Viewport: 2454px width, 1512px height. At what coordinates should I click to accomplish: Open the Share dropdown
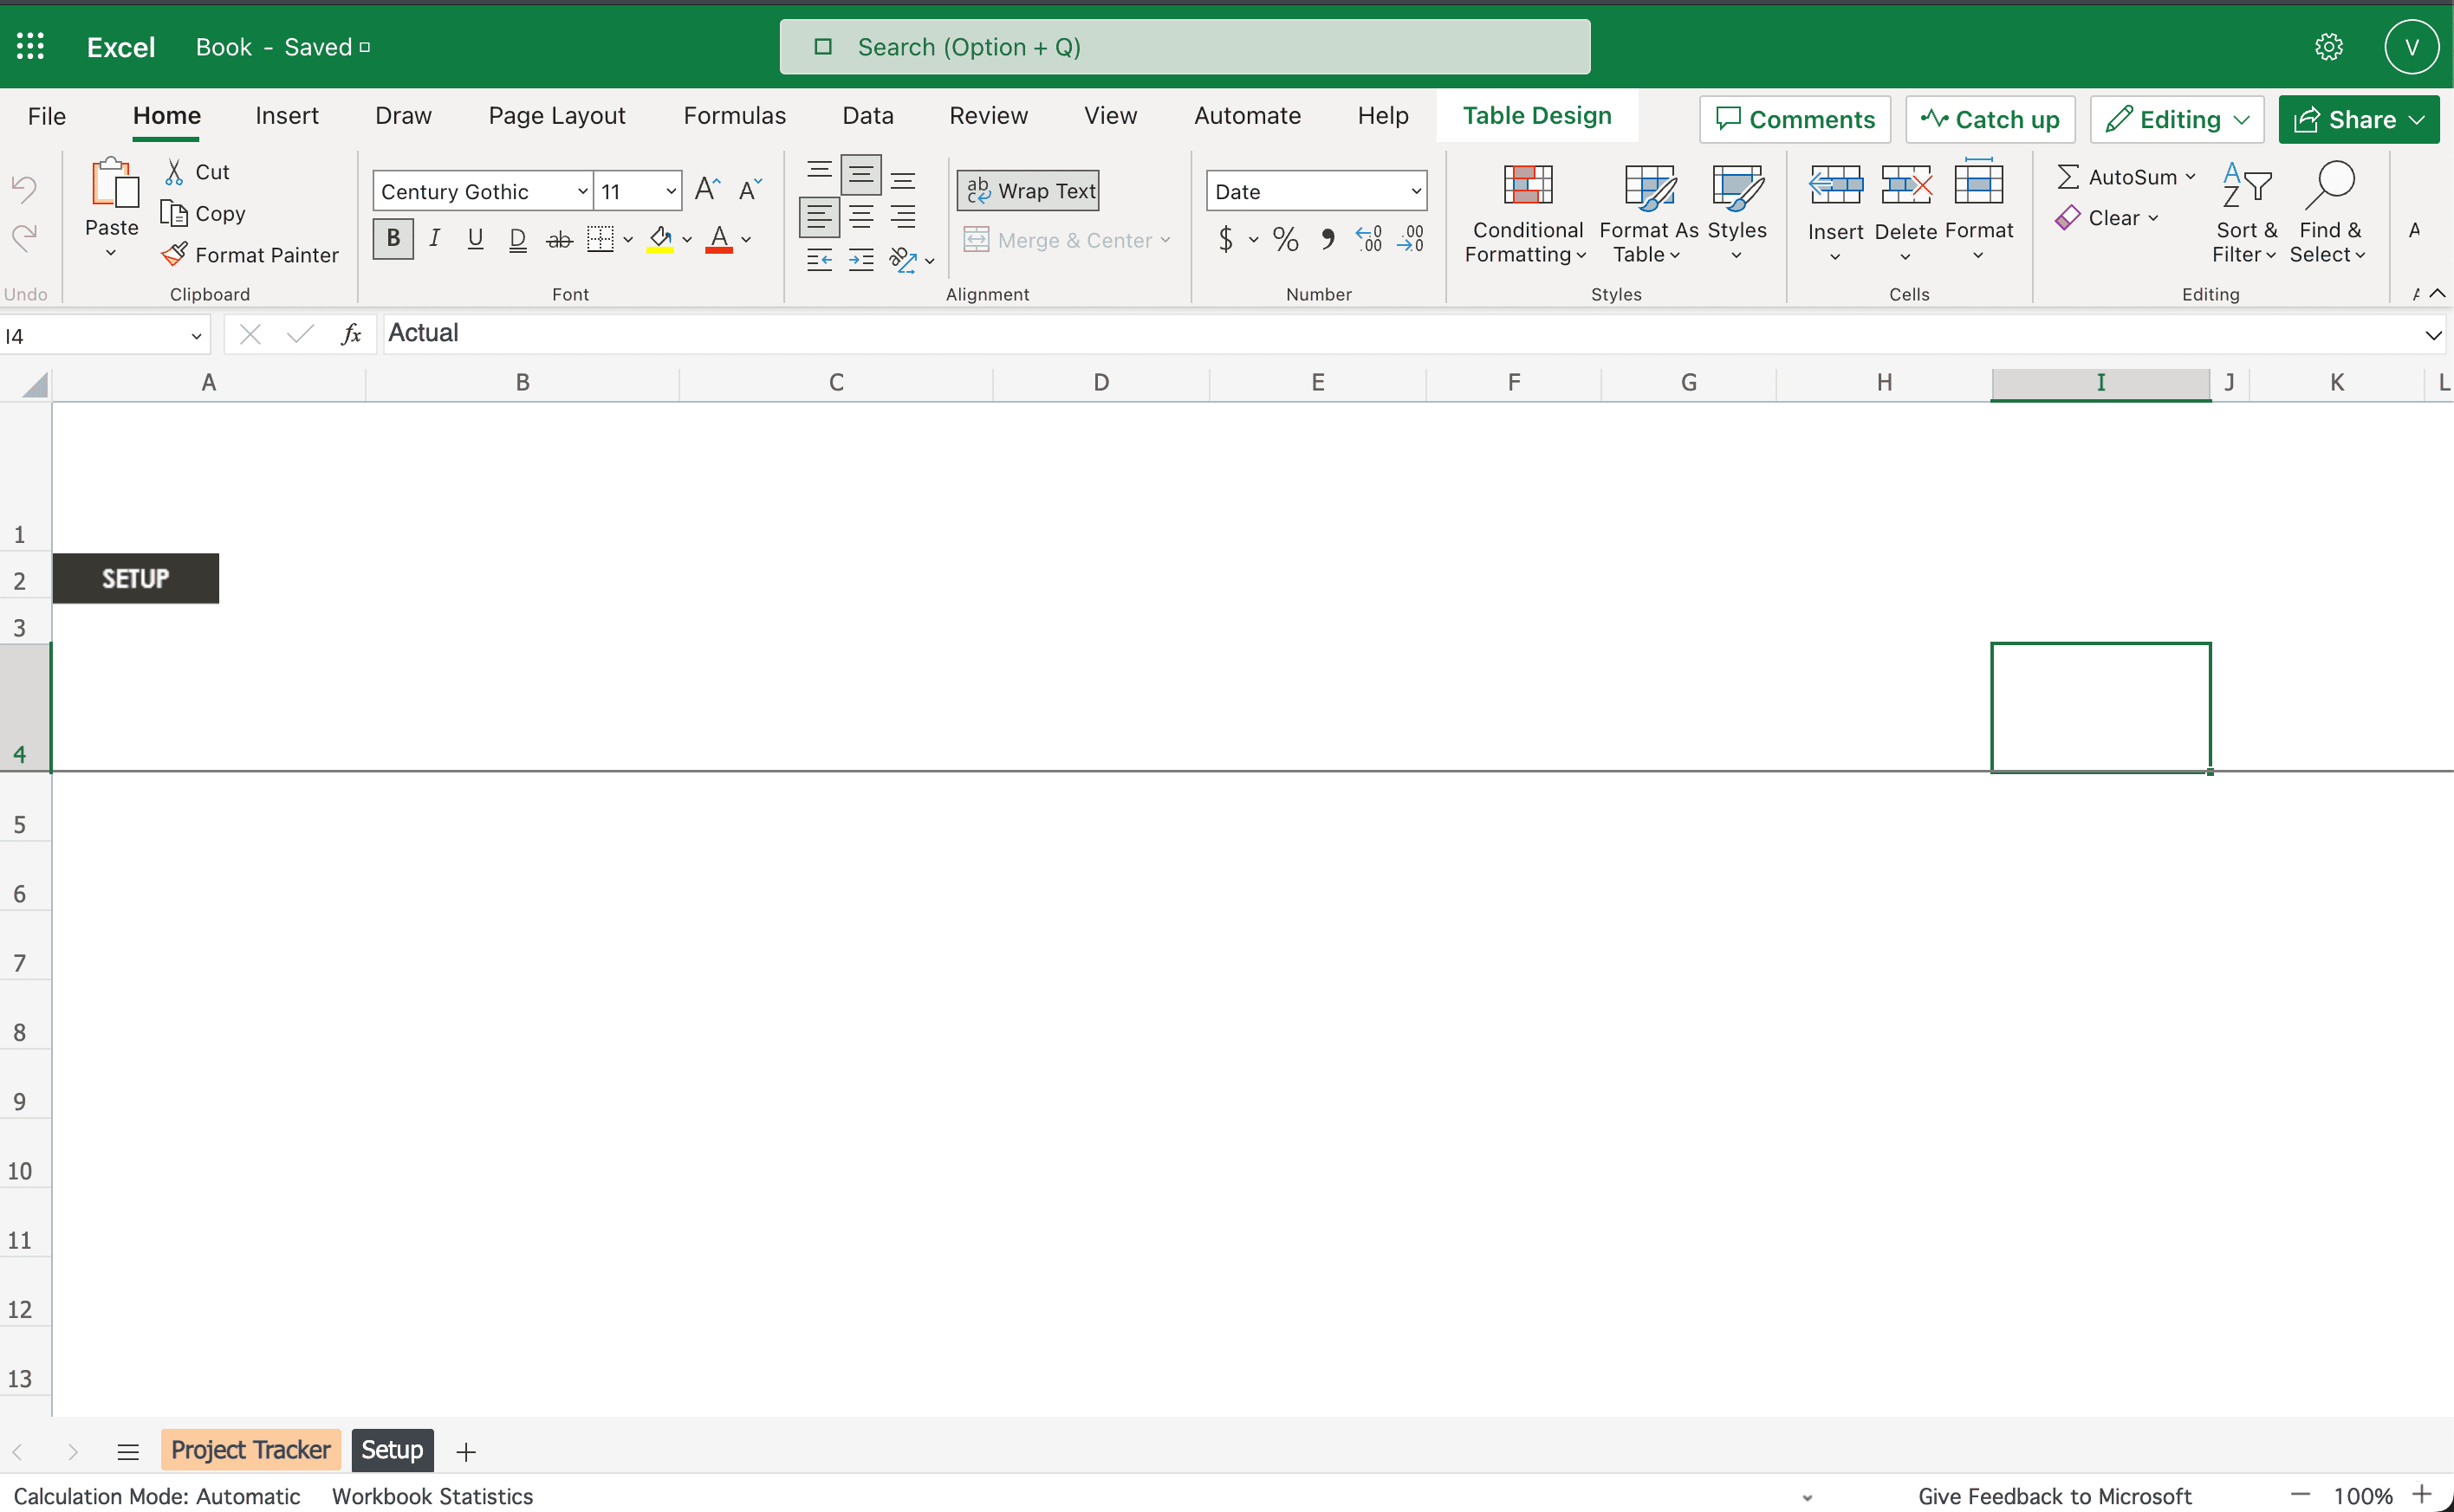click(x=2359, y=119)
